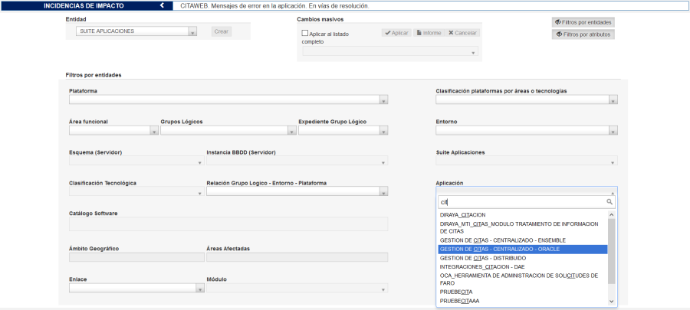Click the Catálogo Software field

point(228,224)
